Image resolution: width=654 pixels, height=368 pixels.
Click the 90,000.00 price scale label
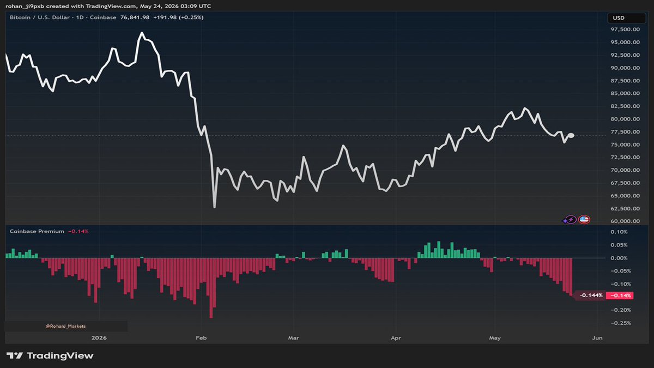624,68
